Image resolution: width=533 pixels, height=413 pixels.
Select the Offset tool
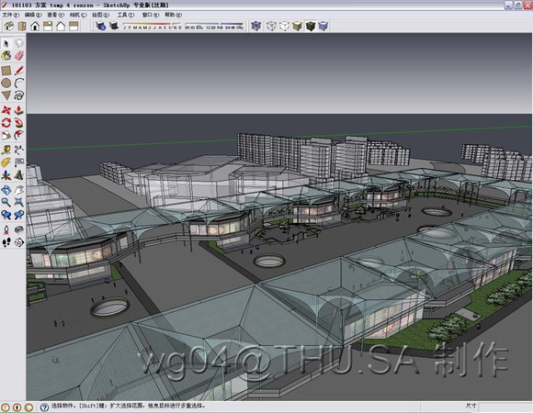tap(19, 135)
